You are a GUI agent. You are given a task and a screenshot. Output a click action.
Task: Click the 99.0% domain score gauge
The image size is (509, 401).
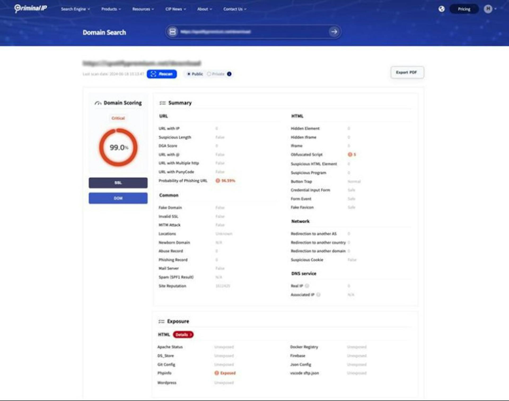point(118,148)
